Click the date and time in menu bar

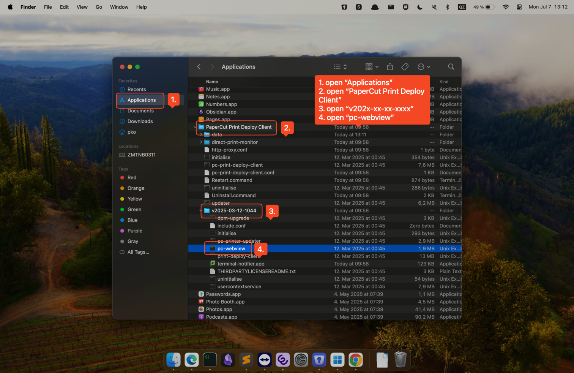coord(548,7)
